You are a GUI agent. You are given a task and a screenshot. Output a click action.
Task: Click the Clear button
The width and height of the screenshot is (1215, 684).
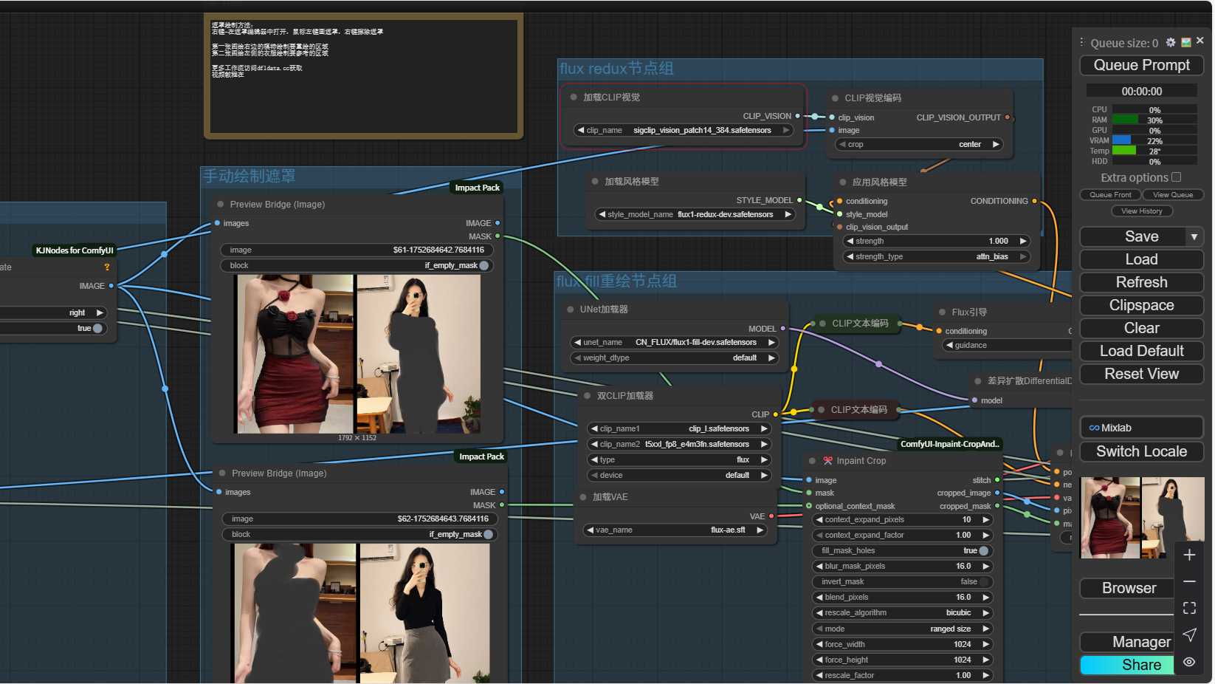[x=1141, y=328]
